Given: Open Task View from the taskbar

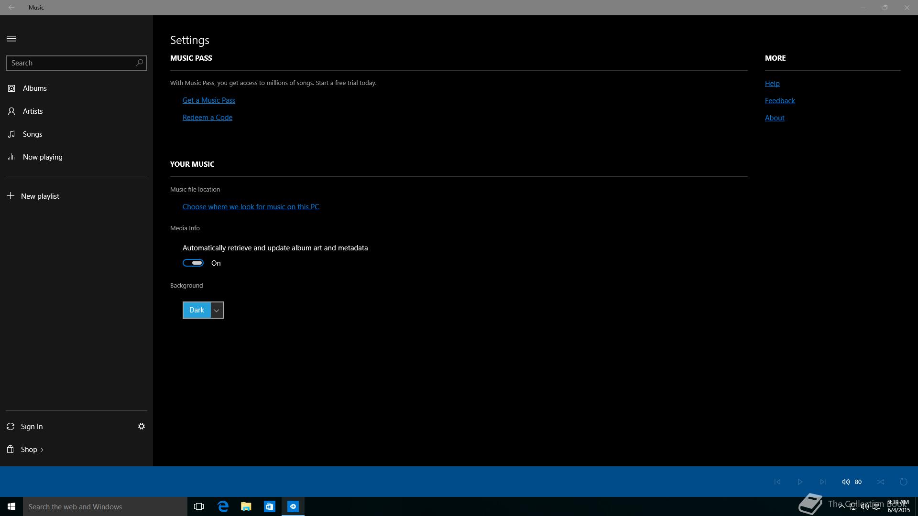Looking at the screenshot, I should point(199,506).
